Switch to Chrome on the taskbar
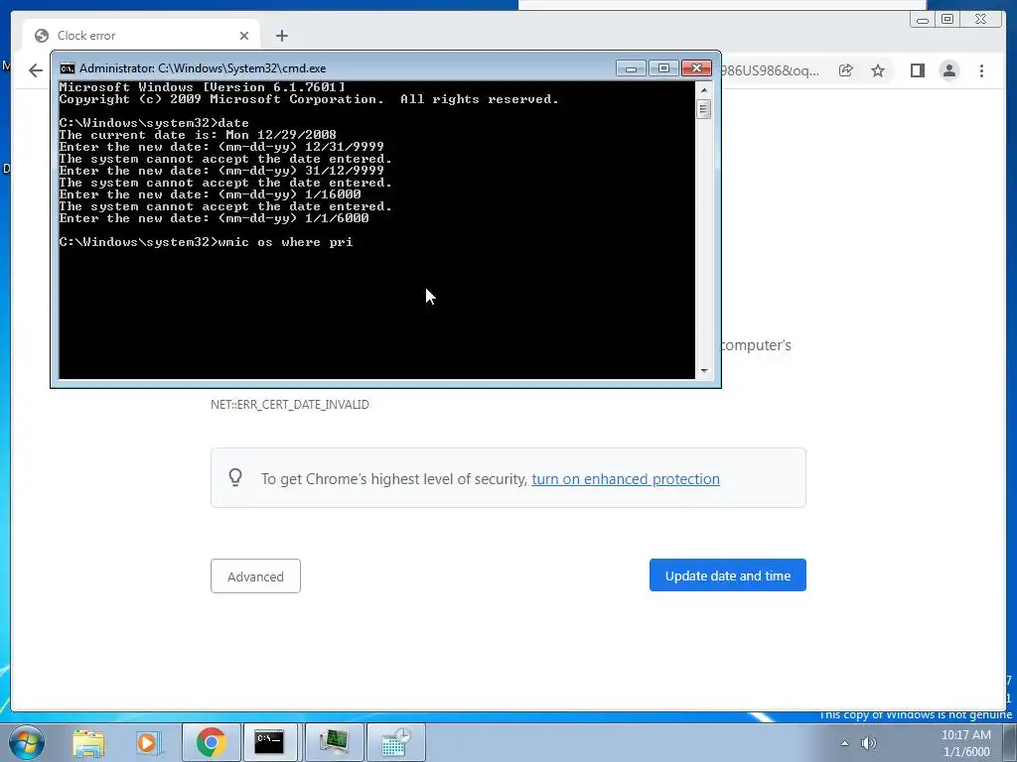 pos(211,742)
